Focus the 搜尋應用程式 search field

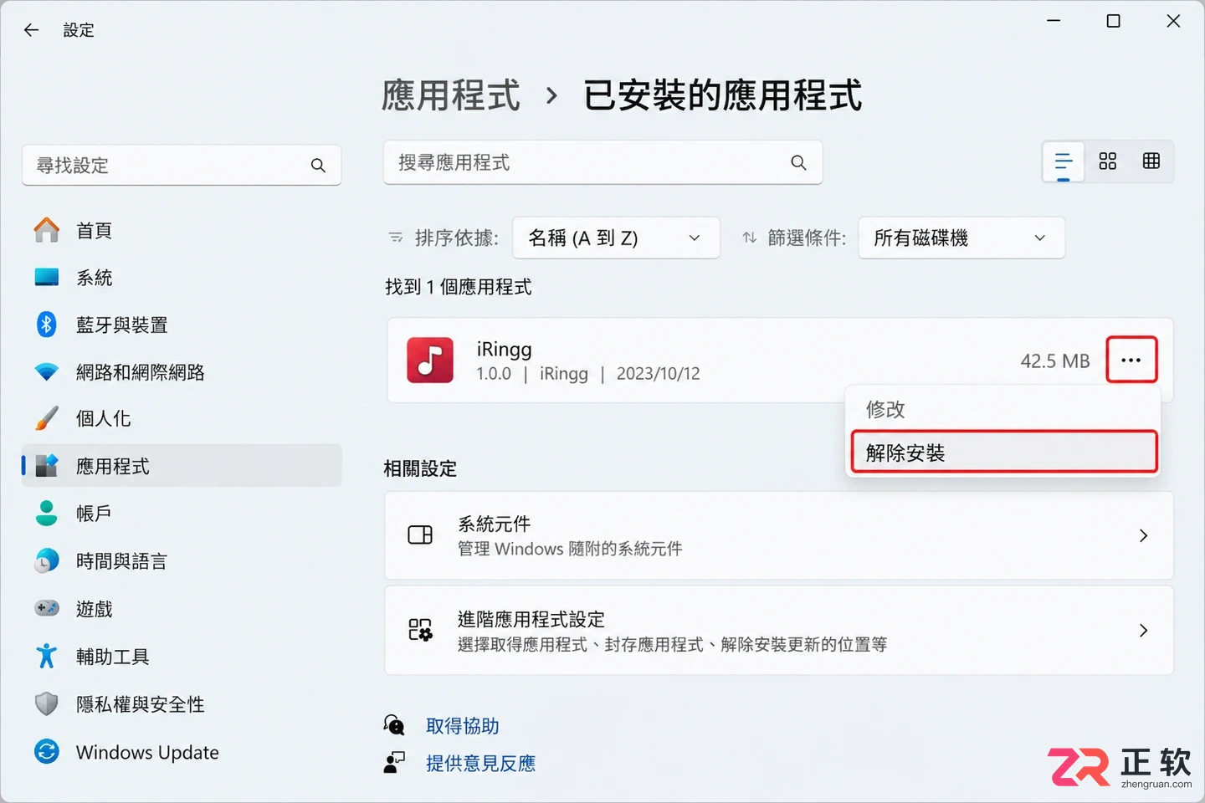pos(602,162)
